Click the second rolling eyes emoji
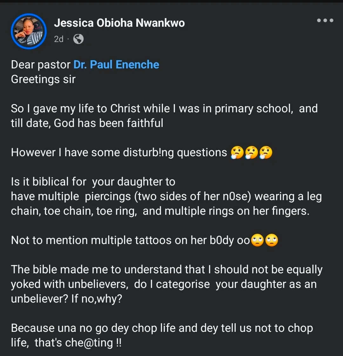 272,240
